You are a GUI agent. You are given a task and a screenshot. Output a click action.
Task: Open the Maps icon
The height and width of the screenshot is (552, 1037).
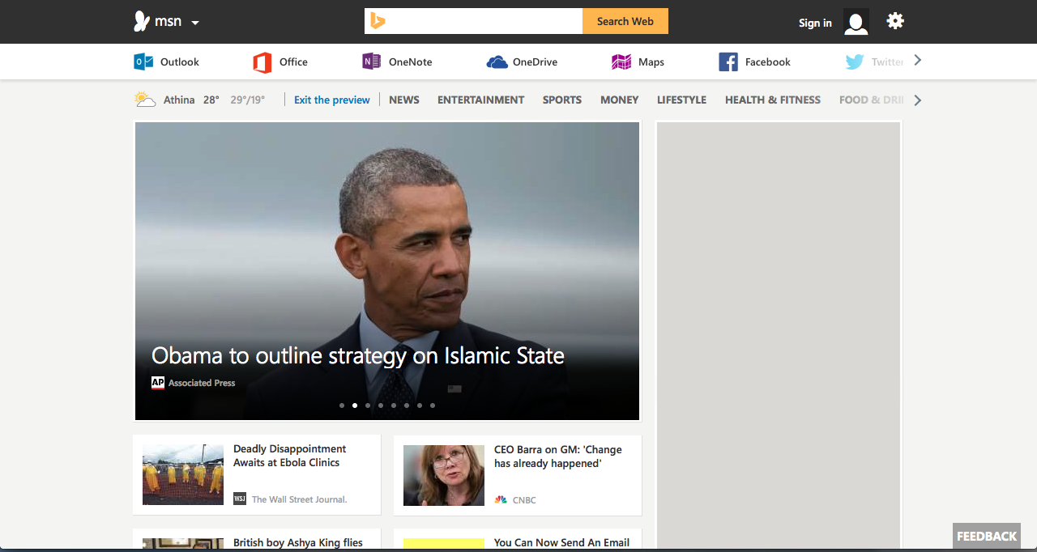621,62
